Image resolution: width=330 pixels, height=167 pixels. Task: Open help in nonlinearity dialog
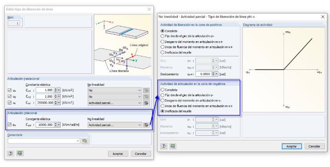pyautogui.click(x=164, y=146)
